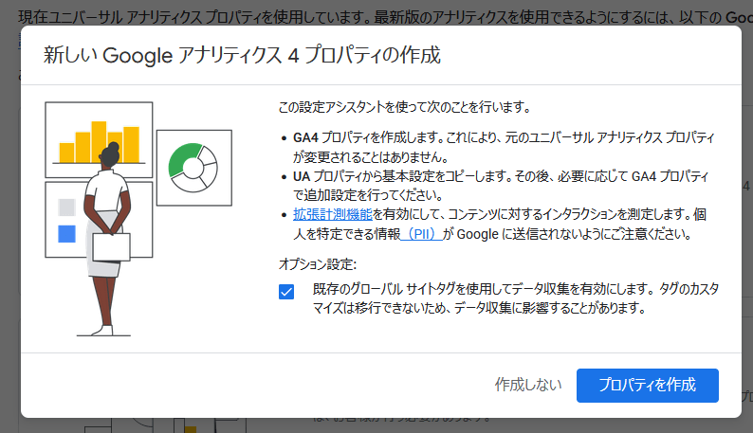
Task: Click the background text 現在ユニバーサル アナリティクス プロパティを使用しています
Action: [194, 17]
